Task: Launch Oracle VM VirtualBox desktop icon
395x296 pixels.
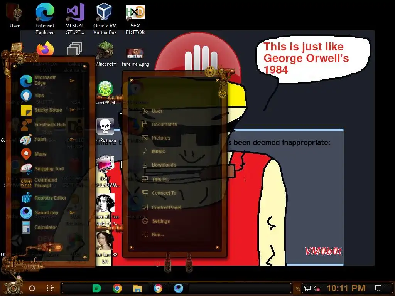Action: [105, 18]
